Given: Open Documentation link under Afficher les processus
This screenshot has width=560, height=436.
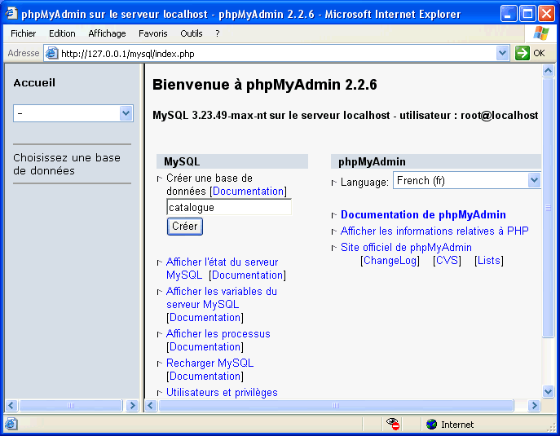Looking at the screenshot, I should point(205,346).
